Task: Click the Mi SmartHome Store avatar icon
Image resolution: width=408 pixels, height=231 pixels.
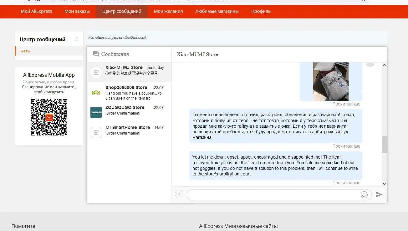Action: tap(96, 132)
